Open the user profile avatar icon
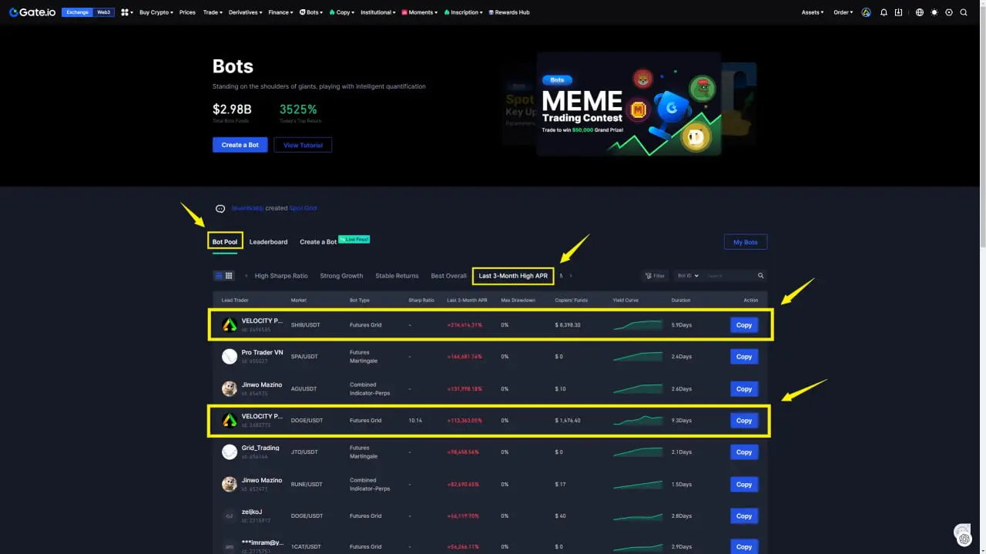Screen dimensions: 986x554 click(x=866, y=12)
